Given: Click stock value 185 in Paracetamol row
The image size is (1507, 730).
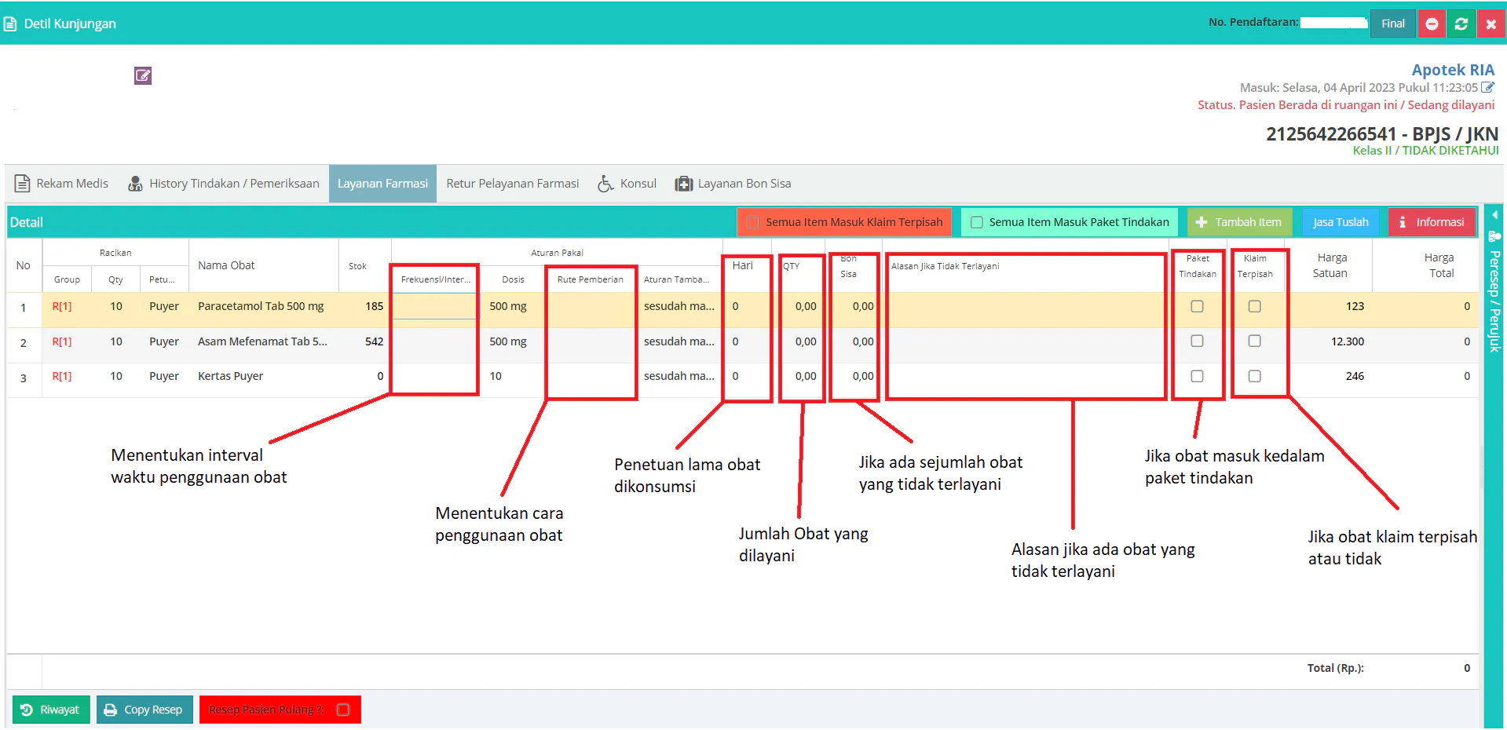Looking at the screenshot, I should tap(375, 306).
